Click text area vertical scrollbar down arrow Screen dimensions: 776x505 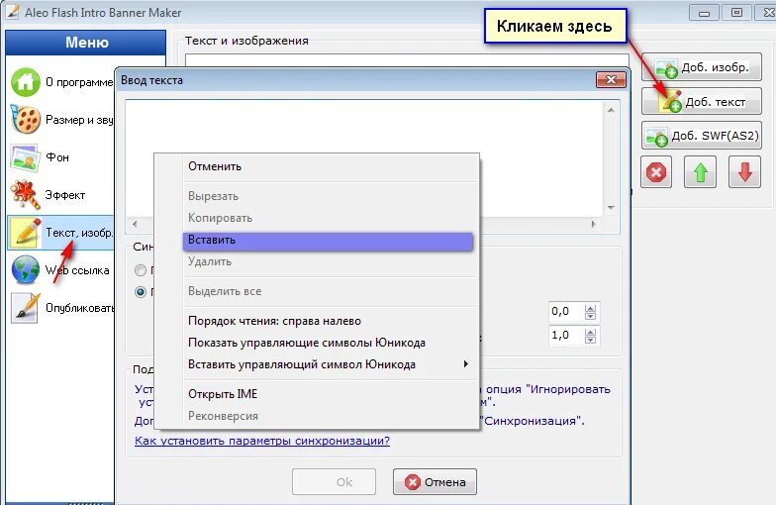tap(611, 208)
